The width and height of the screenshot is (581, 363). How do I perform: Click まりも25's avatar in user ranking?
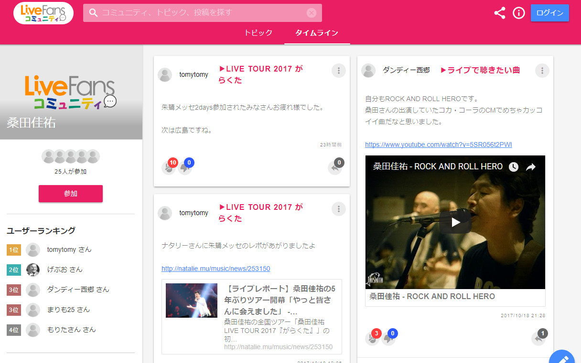pos(33,310)
